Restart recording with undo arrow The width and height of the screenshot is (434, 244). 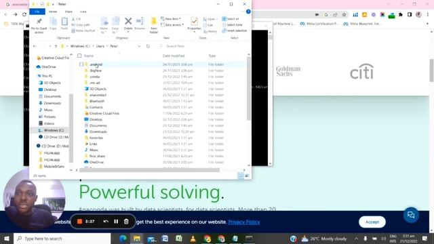point(106,222)
